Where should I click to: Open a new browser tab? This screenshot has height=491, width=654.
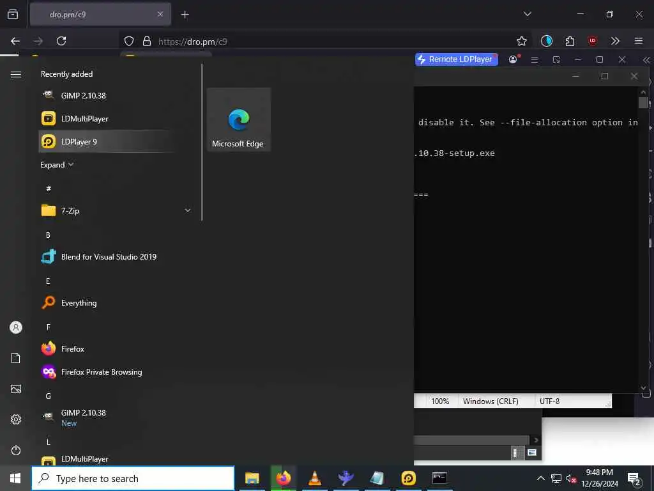click(185, 15)
